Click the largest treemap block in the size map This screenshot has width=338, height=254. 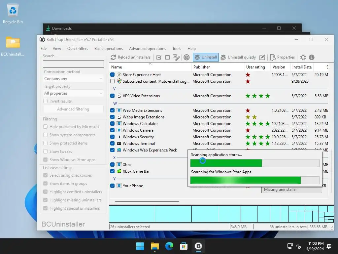[x=132, y=214]
